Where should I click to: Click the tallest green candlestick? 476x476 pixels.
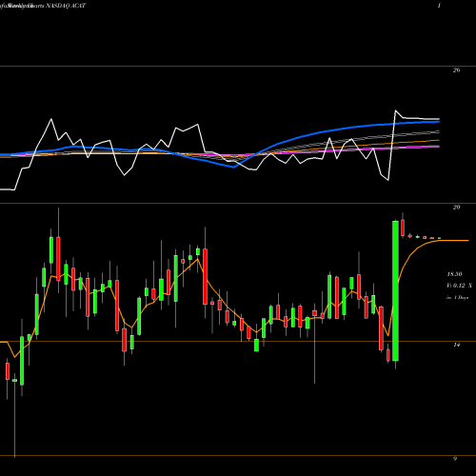(395, 290)
